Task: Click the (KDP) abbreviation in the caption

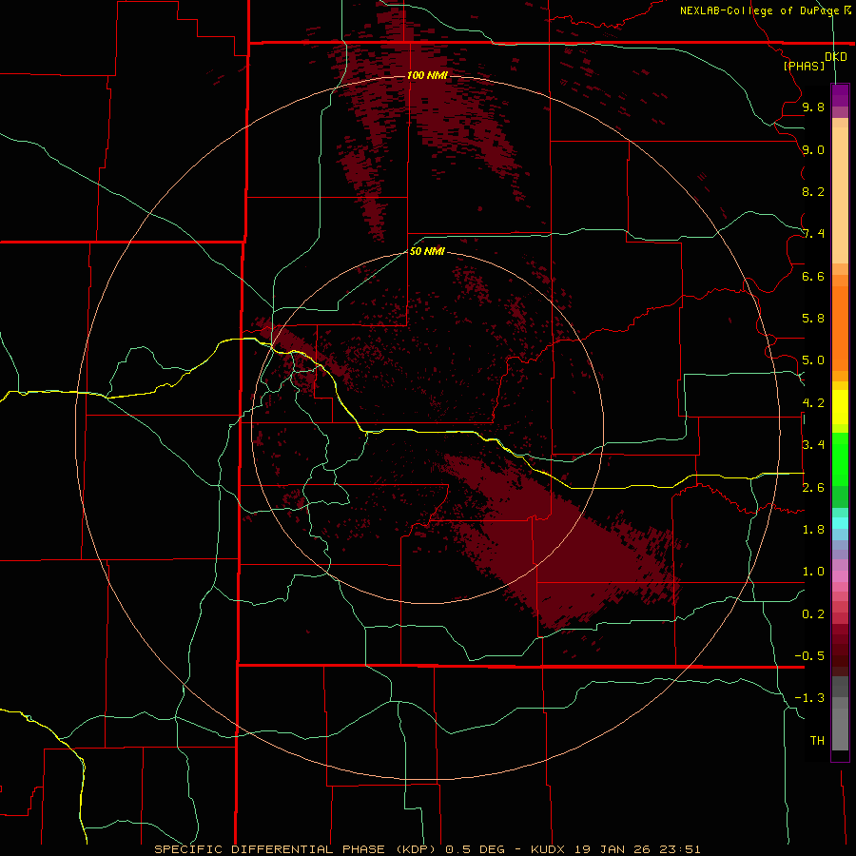Action: (416, 849)
